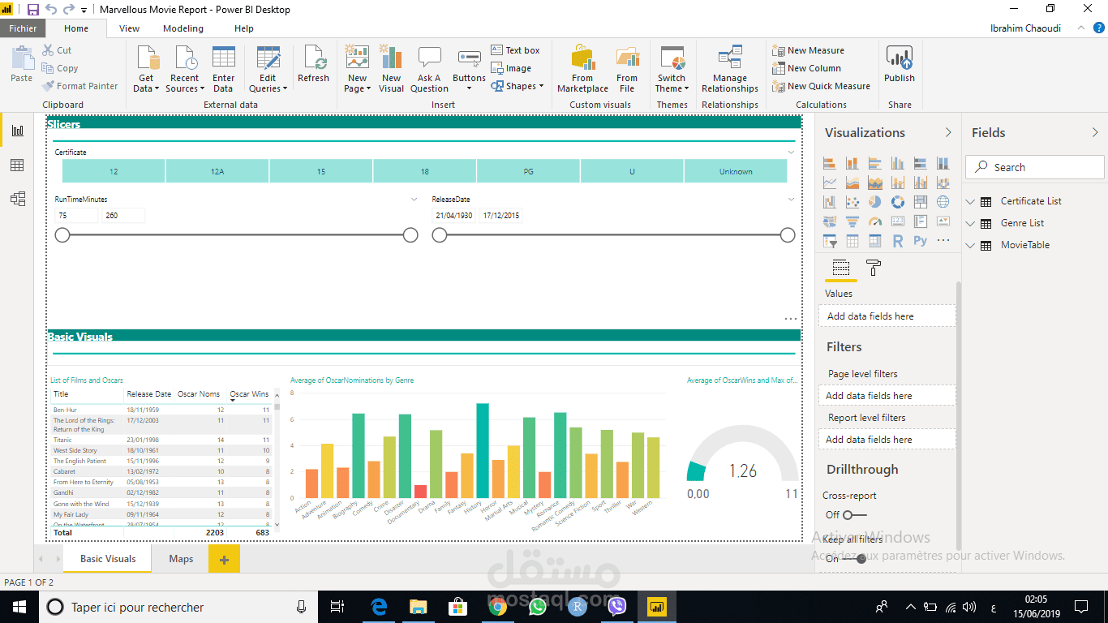
Task: Collapse the Visualizations pane with chevron
Action: pyautogui.click(x=948, y=132)
